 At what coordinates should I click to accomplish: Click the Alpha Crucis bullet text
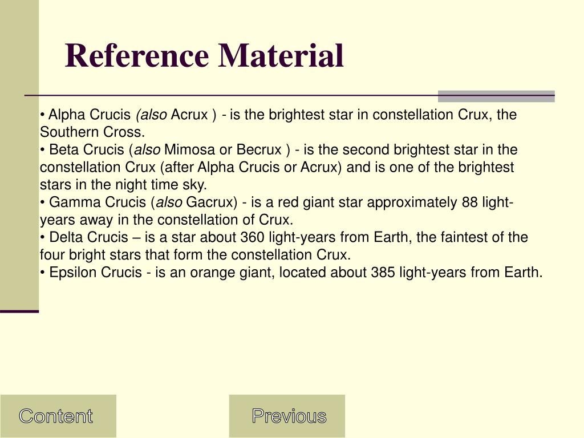(90, 114)
